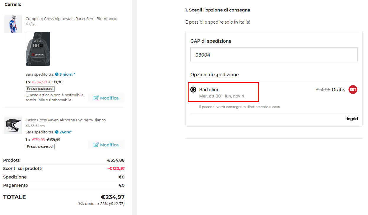Click the 3 giorni shipping time link
The image size is (368, 215).
pos(67,74)
